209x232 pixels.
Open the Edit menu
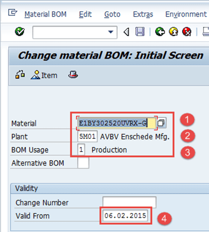click(85, 14)
